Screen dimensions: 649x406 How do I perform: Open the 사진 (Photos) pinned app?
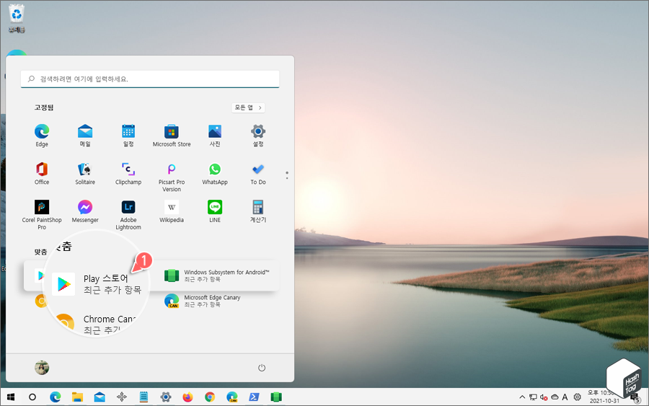click(215, 136)
